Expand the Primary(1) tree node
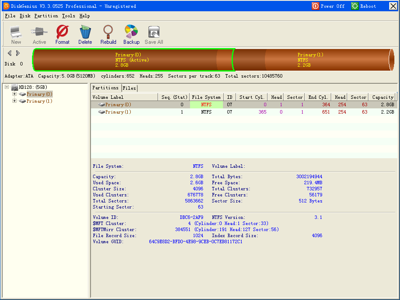 point(15,101)
